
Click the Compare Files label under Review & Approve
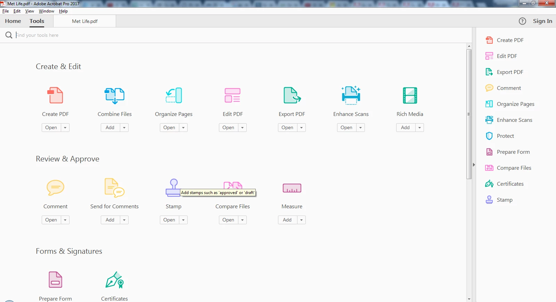[232, 207]
